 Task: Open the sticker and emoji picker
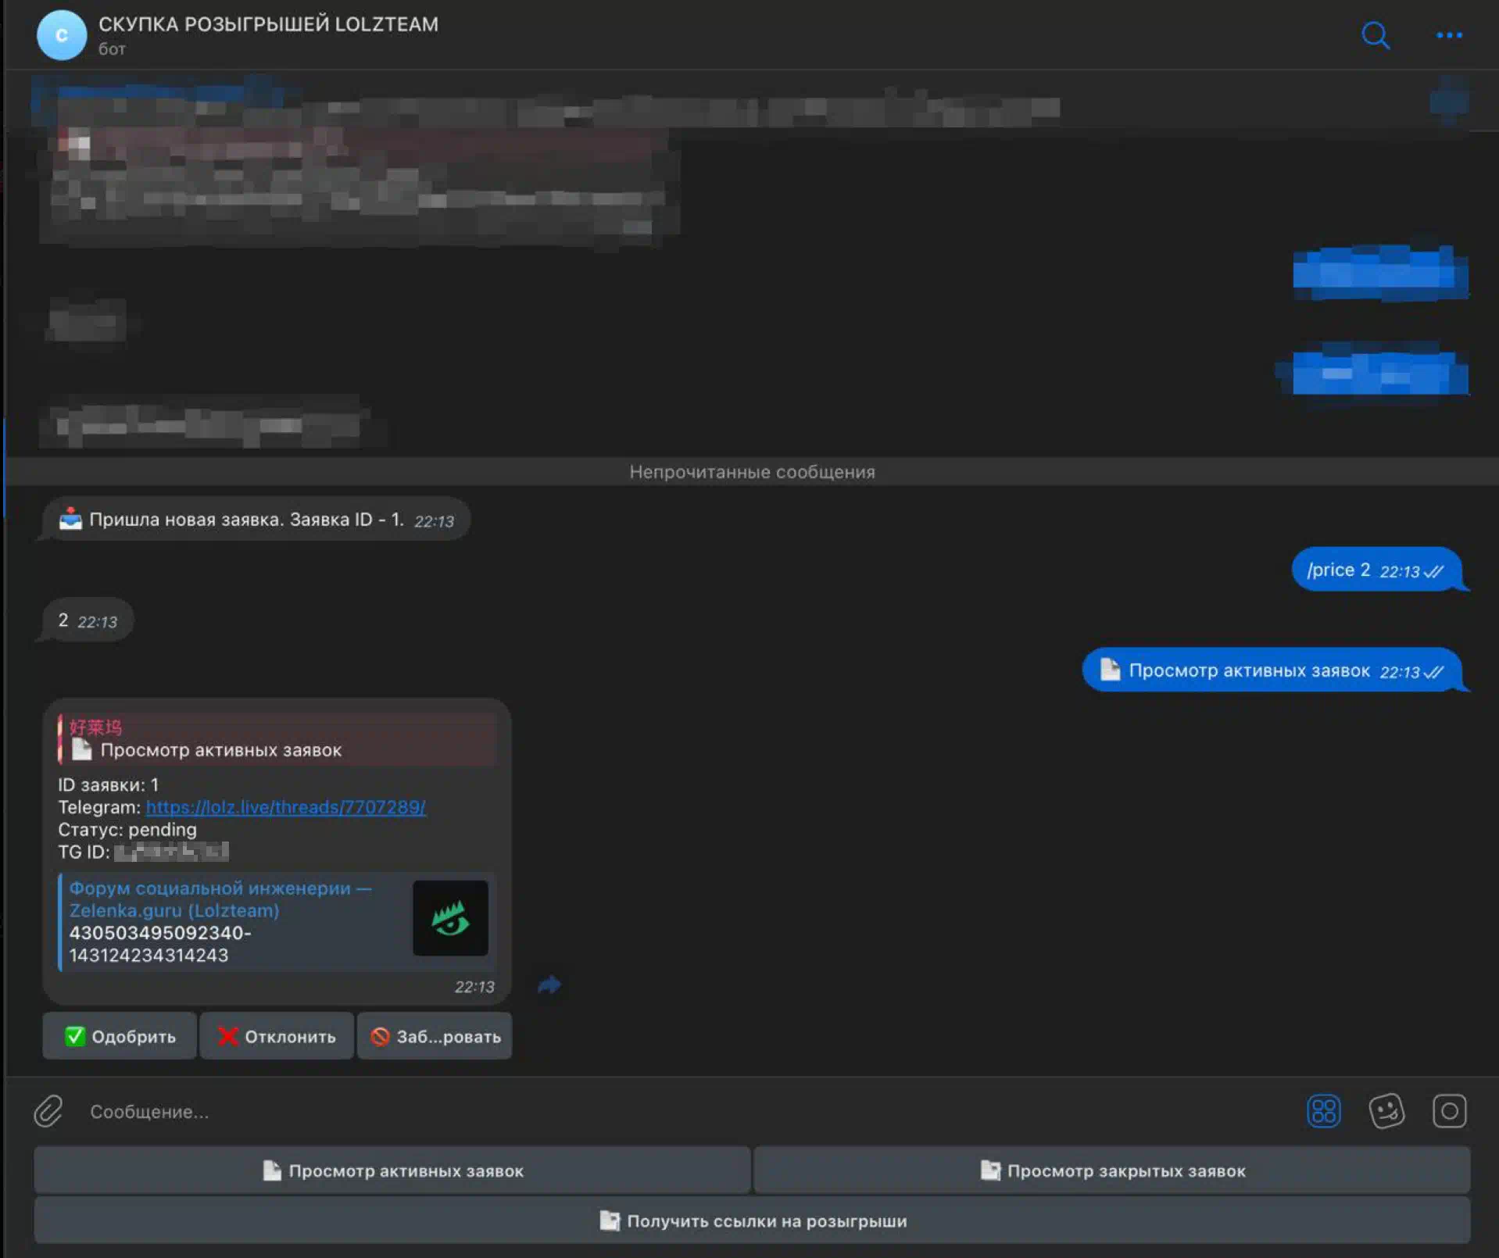[x=1386, y=1110]
